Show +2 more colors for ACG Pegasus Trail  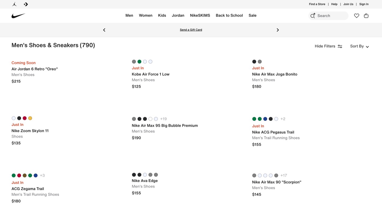pos(283,119)
